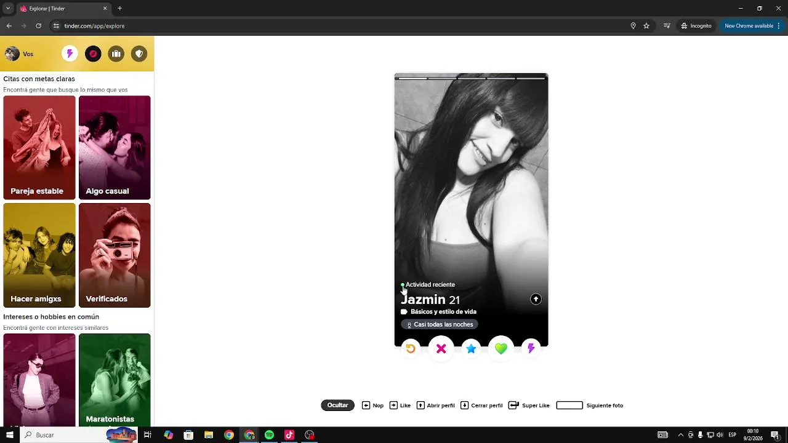
Task: Open the shield Safety icon
Action: 139,54
